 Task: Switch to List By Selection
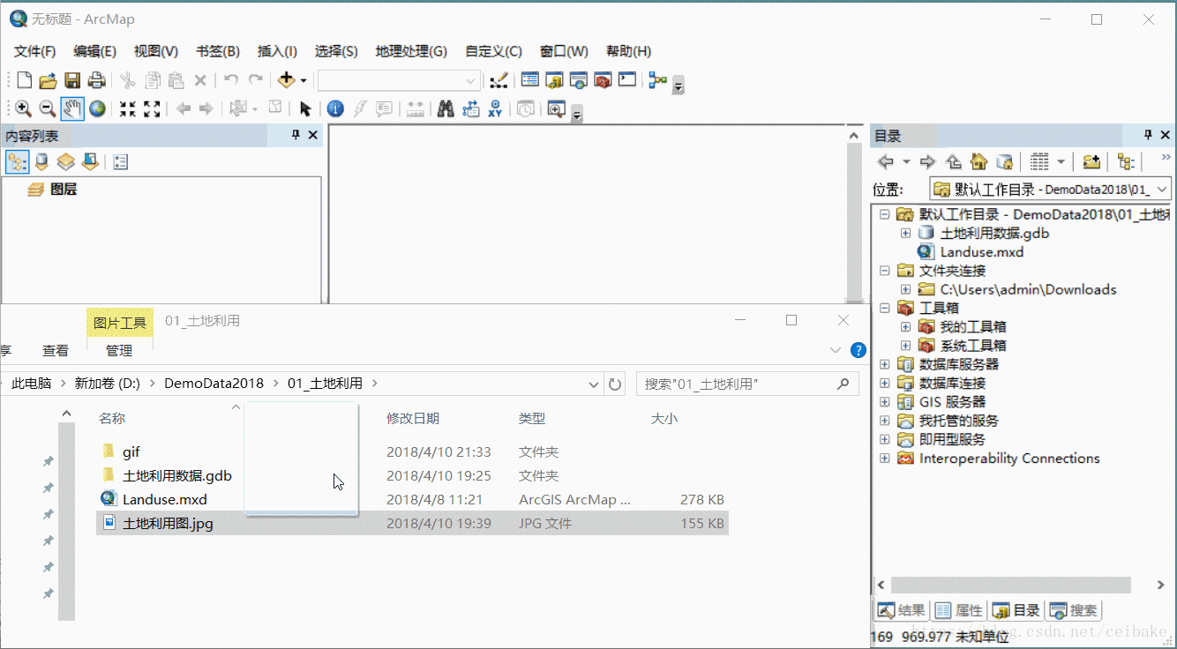coord(90,162)
